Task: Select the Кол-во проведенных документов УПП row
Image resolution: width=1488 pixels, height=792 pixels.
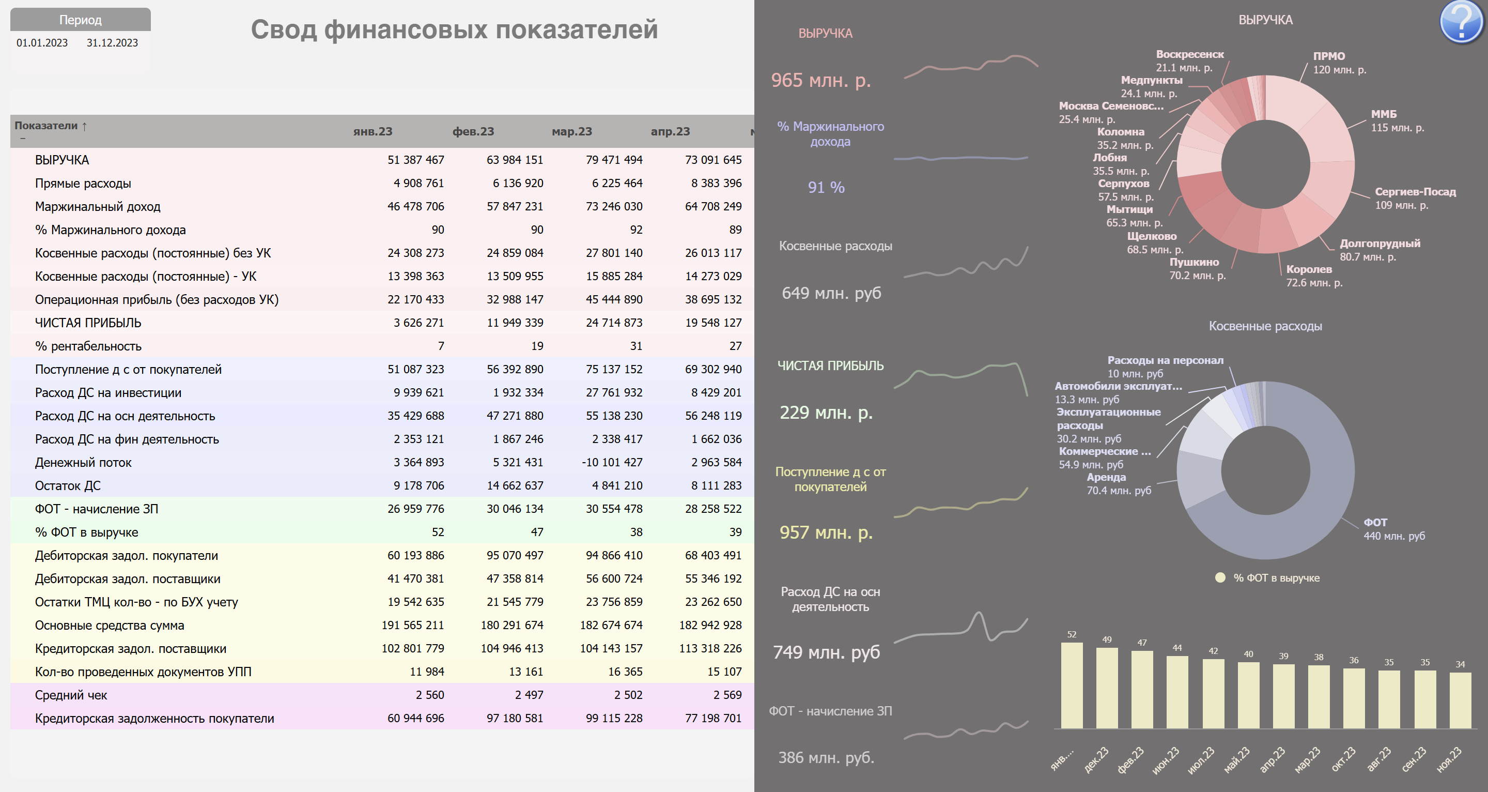Action: click(x=382, y=672)
